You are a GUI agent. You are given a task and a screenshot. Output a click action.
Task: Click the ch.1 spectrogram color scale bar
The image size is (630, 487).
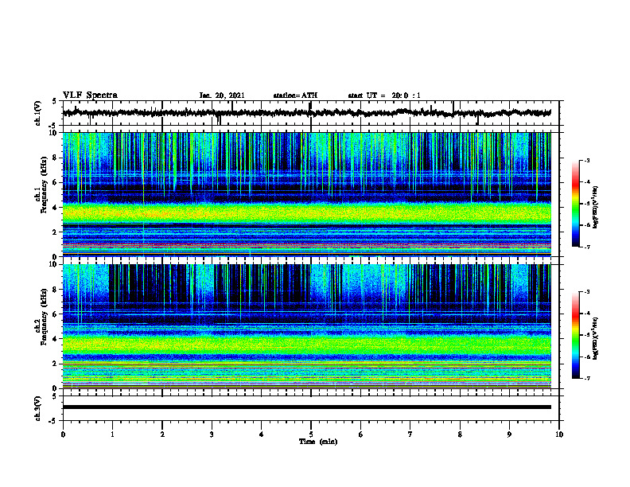coord(575,204)
